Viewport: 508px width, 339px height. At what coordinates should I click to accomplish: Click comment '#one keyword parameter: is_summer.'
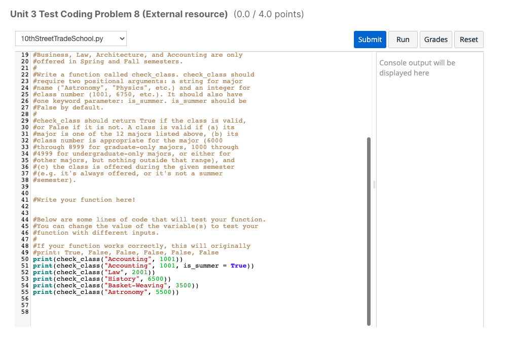coord(139,101)
